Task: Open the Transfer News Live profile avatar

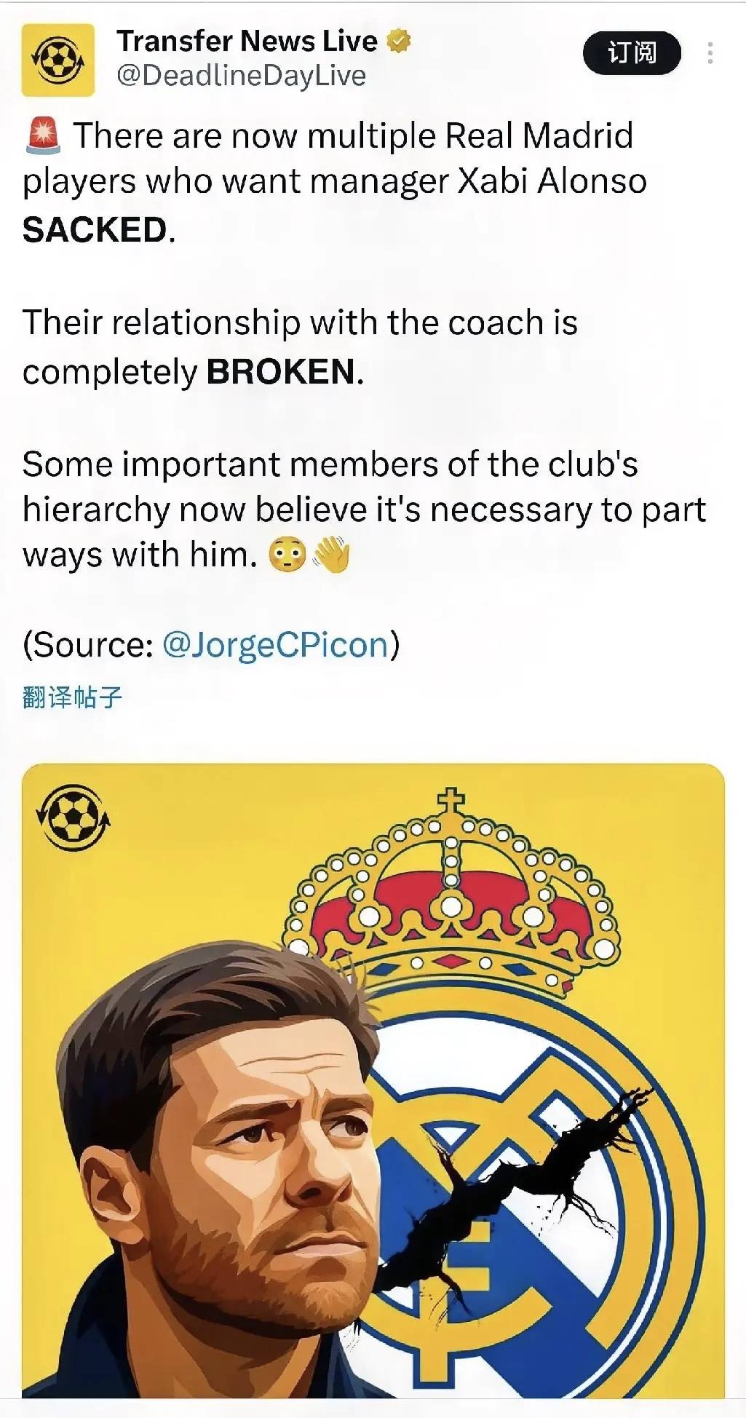Action: (x=58, y=60)
